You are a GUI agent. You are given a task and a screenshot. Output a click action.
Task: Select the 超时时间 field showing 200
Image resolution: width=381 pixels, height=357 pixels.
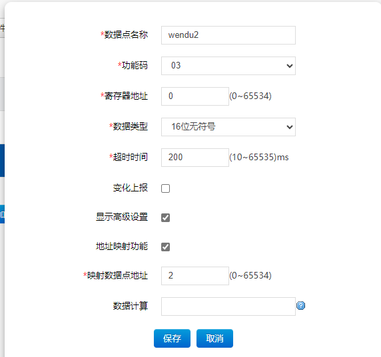click(195, 158)
